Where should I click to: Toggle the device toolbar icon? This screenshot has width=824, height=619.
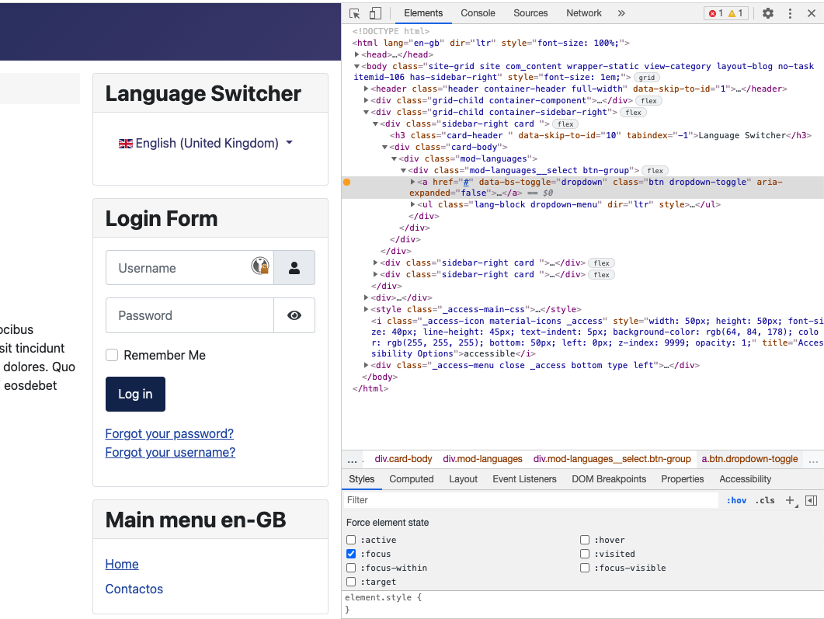coord(375,13)
